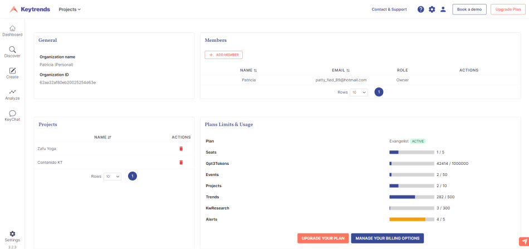Viewport: 529px width, 249px height.
Task: Click Manage Your Billing Options button
Action: (388, 238)
